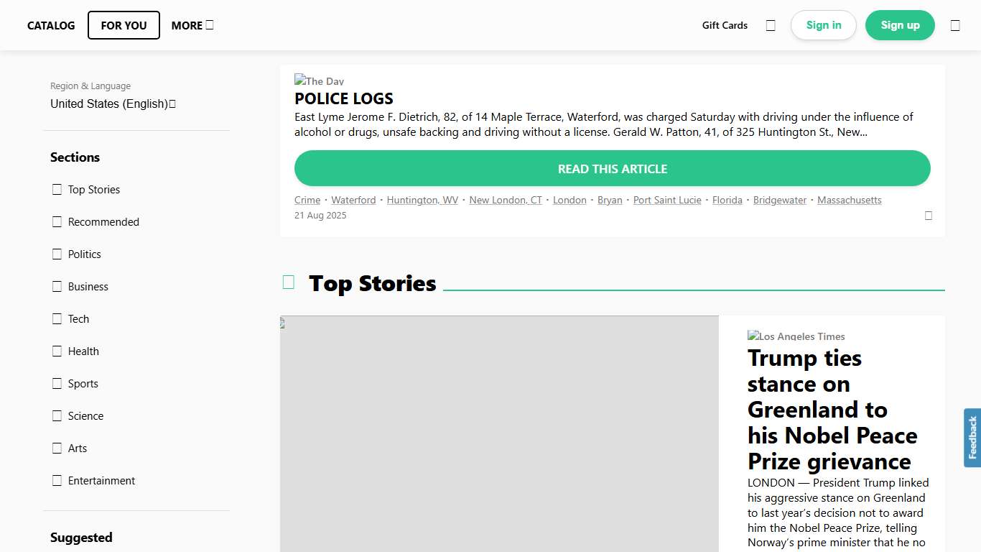
Task: Switch to the CATALOG tab
Action: click(51, 25)
